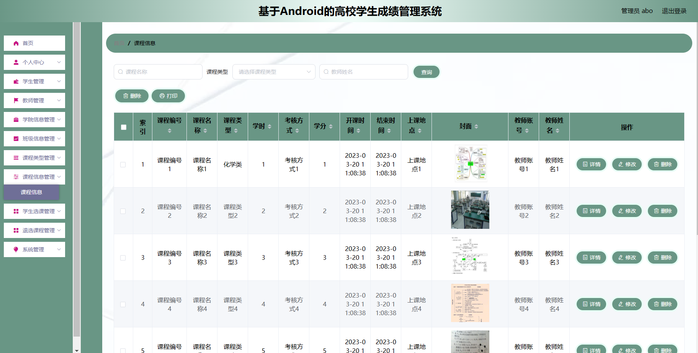Viewport: 698px width, 353px height.
Task: Click the sliders icon for 课程信息管理
Action: click(16, 177)
